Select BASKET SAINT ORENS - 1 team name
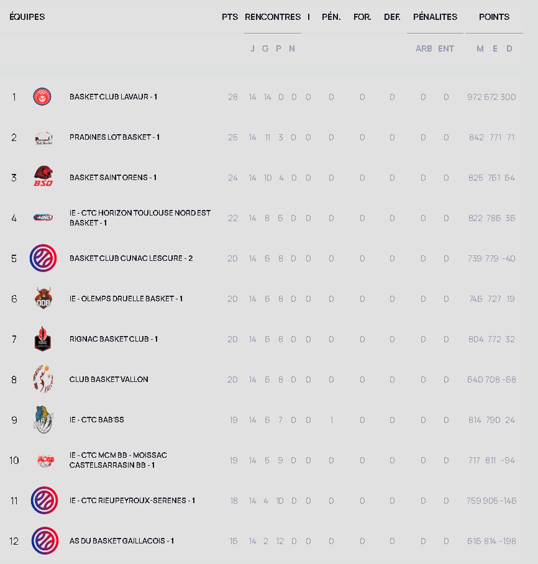The height and width of the screenshot is (564, 538). click(112, 178)
